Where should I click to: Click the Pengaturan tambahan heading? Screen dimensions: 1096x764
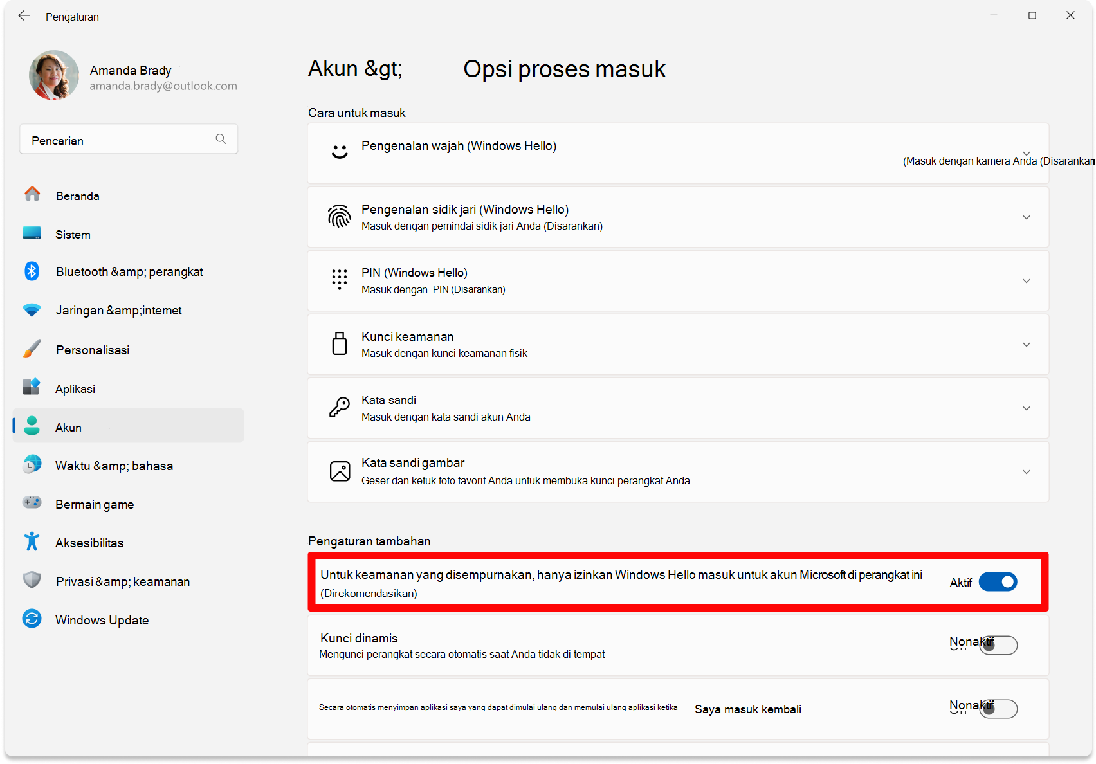tap(369, 541)
